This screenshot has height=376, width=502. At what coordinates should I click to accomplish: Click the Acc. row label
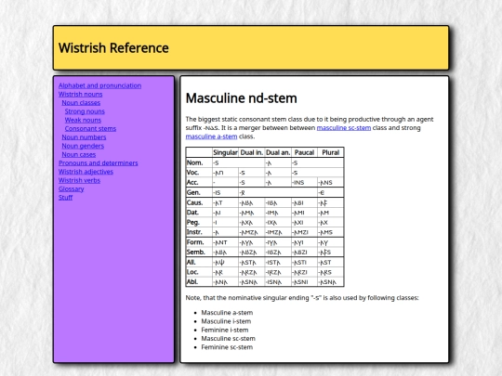point(199,183)
